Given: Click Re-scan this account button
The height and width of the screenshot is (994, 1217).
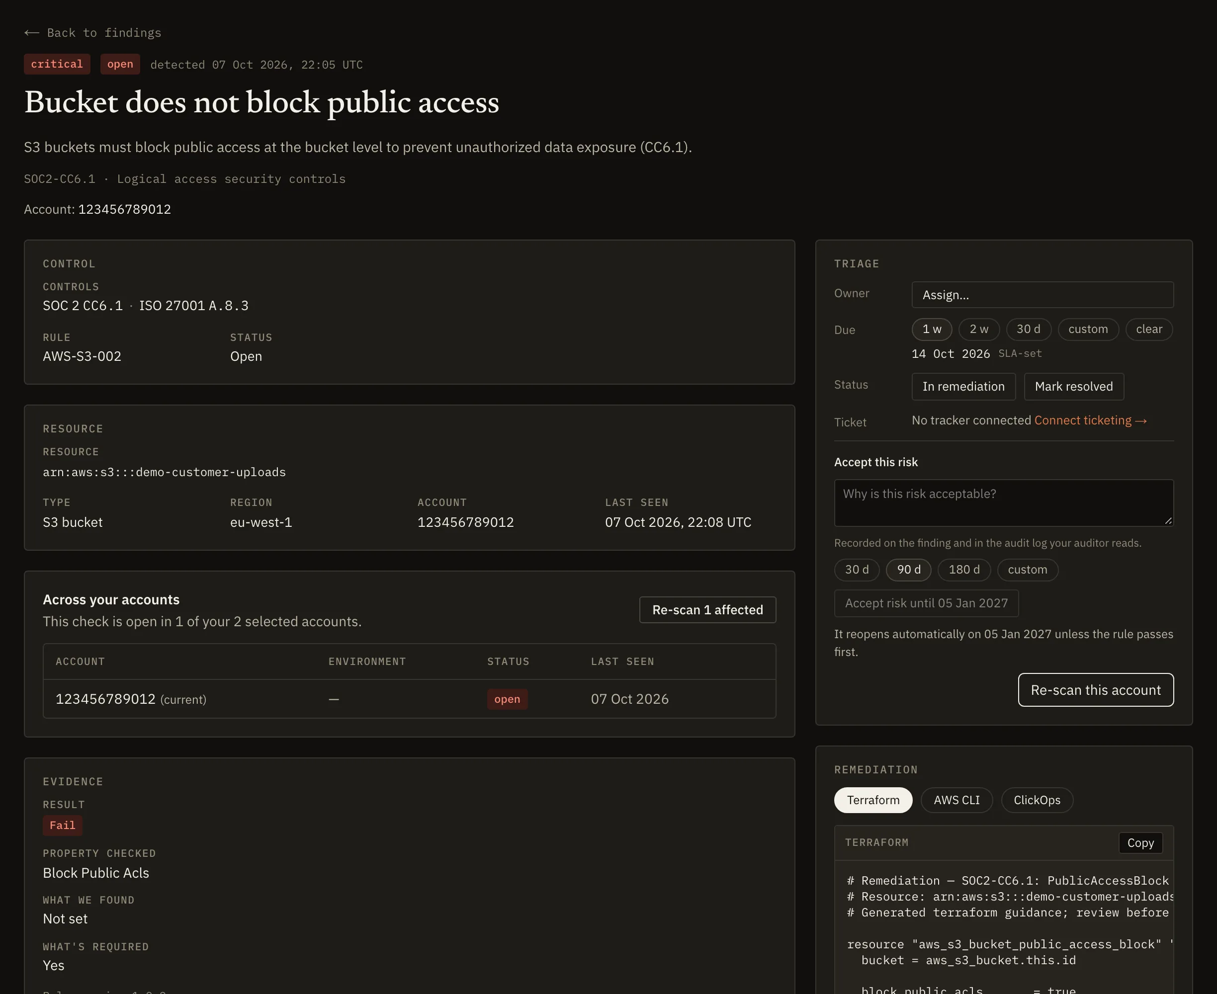Looking at the screenshot, I should click(x=1096, y=690).
